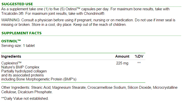Click the green OSTINOL™ product title

[x=11, y=41]
